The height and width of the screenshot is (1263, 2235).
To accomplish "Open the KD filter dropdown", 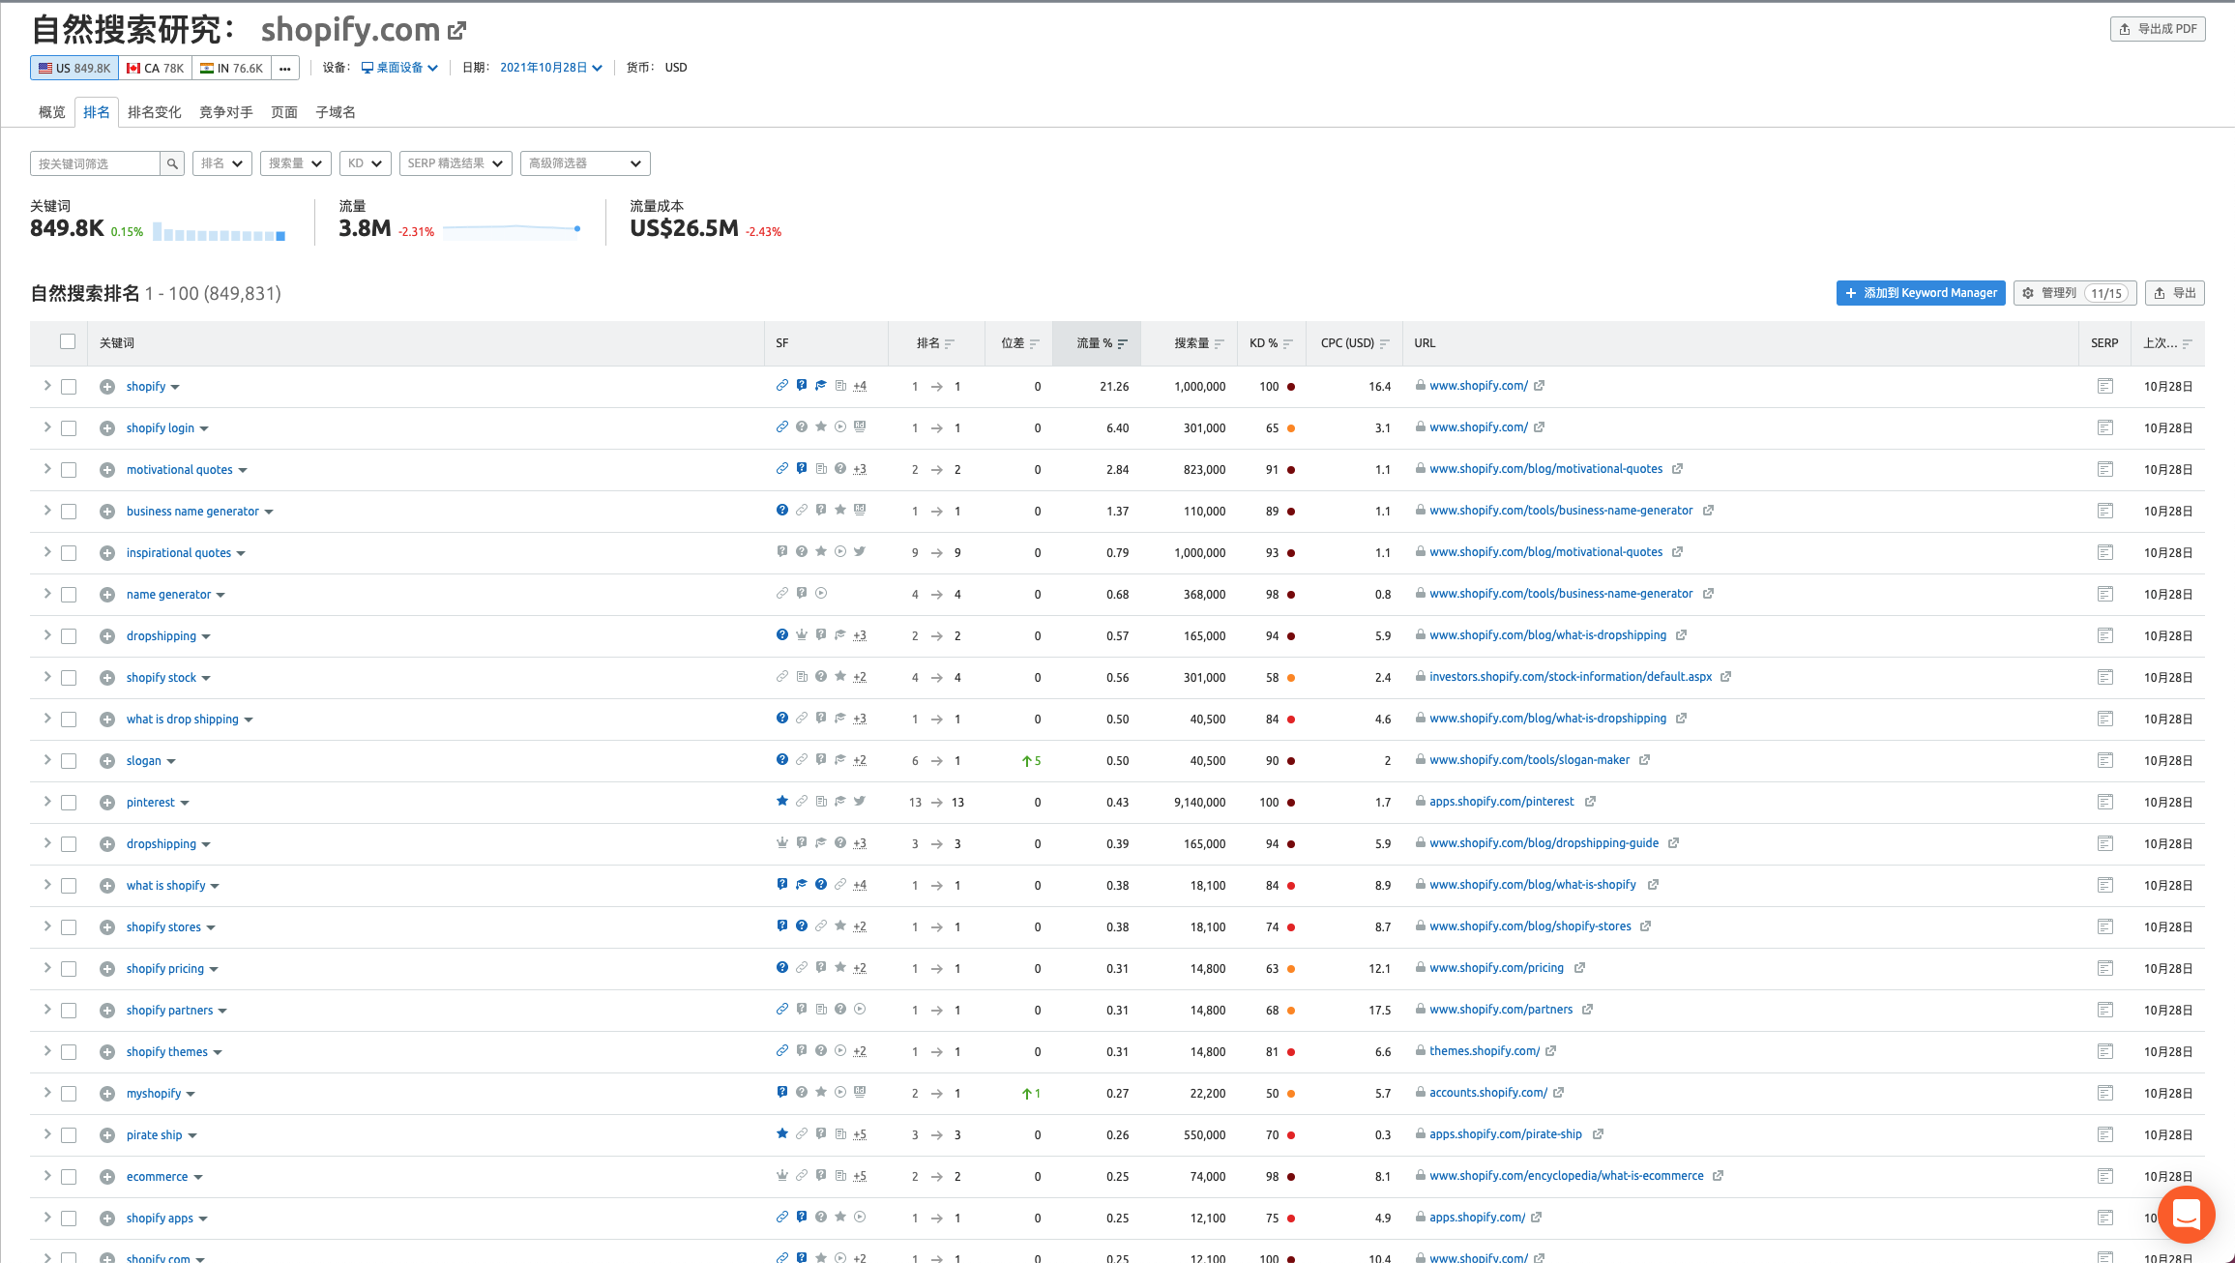I will 365,163.
